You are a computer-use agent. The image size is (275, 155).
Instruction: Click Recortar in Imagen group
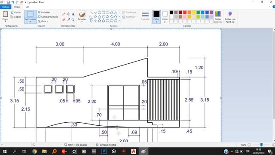click(44, 12)
